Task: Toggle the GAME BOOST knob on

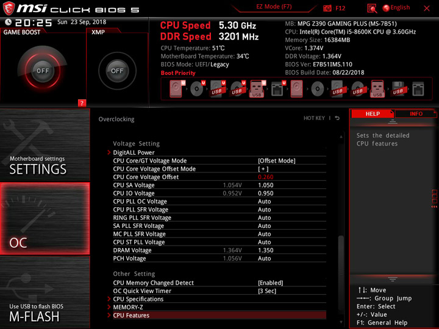Action: click(x=43, y=71)
